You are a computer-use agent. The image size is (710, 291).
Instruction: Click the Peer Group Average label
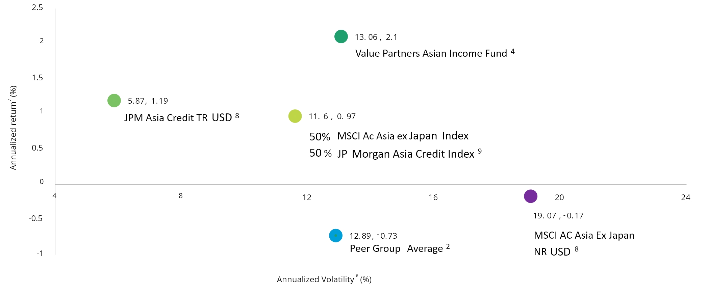pyautogui.click(x=400, y=248)
